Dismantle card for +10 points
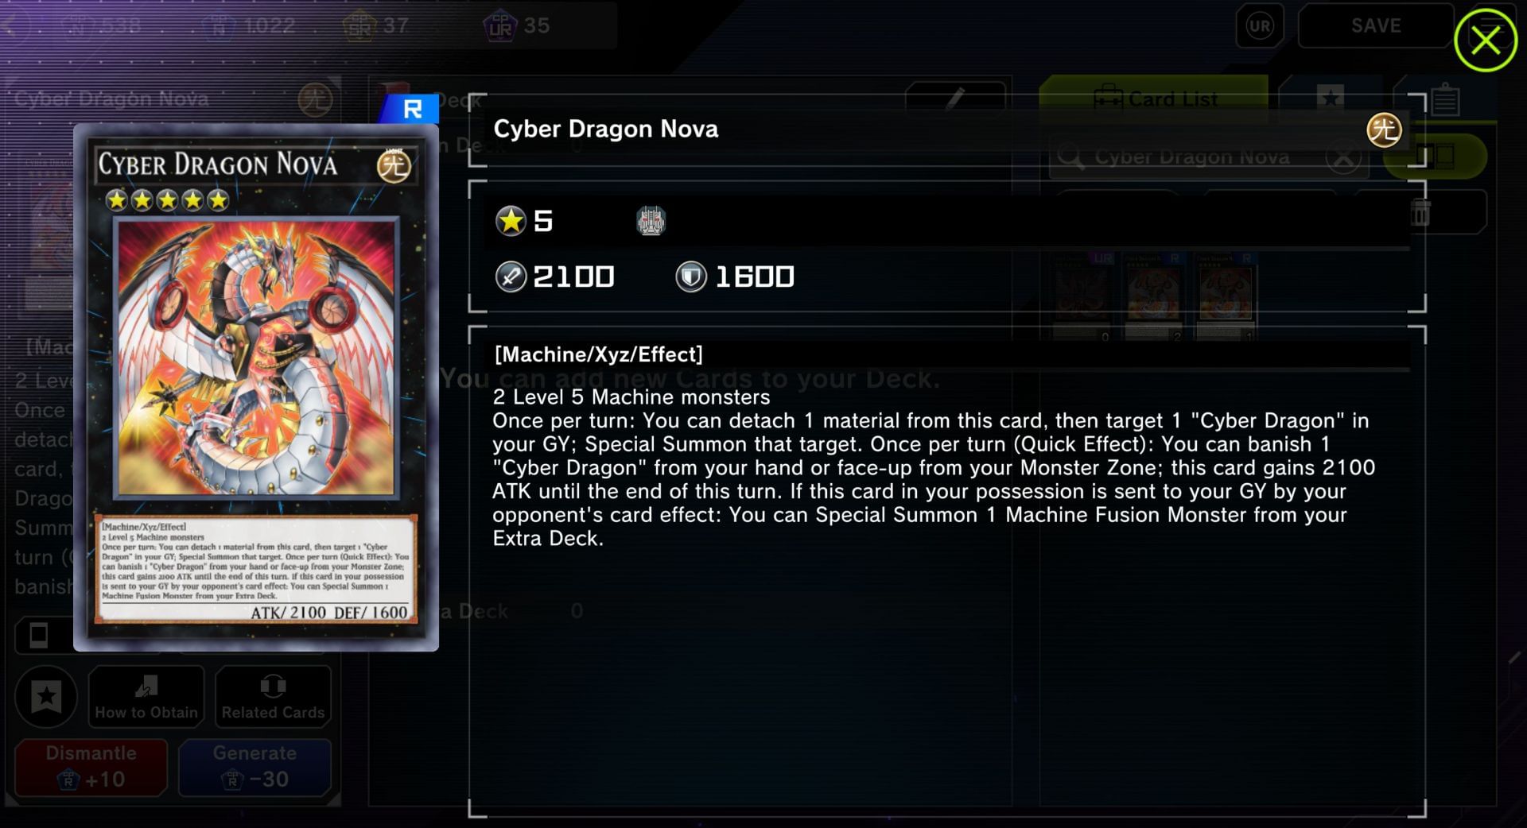This screenshot has height=828, width=1527. click(x=91, y=767)
